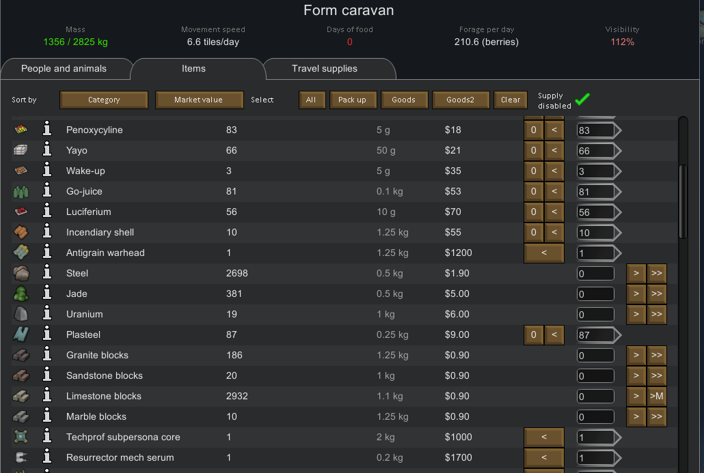Click the Luciferium item icon
The height and width of the screenshot is (473, 704).
(x=21, y=212)
